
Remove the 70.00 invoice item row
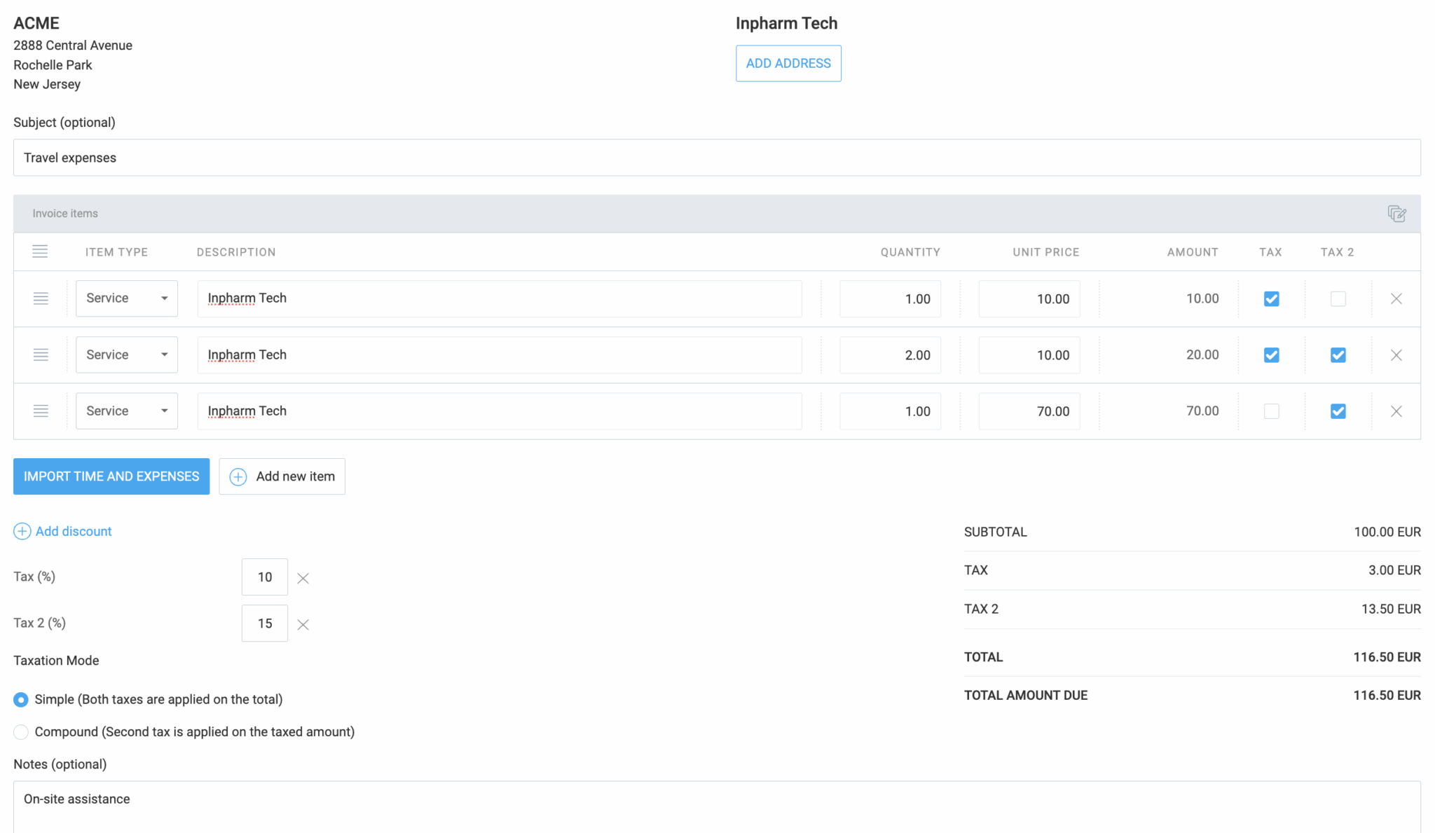1396,411
